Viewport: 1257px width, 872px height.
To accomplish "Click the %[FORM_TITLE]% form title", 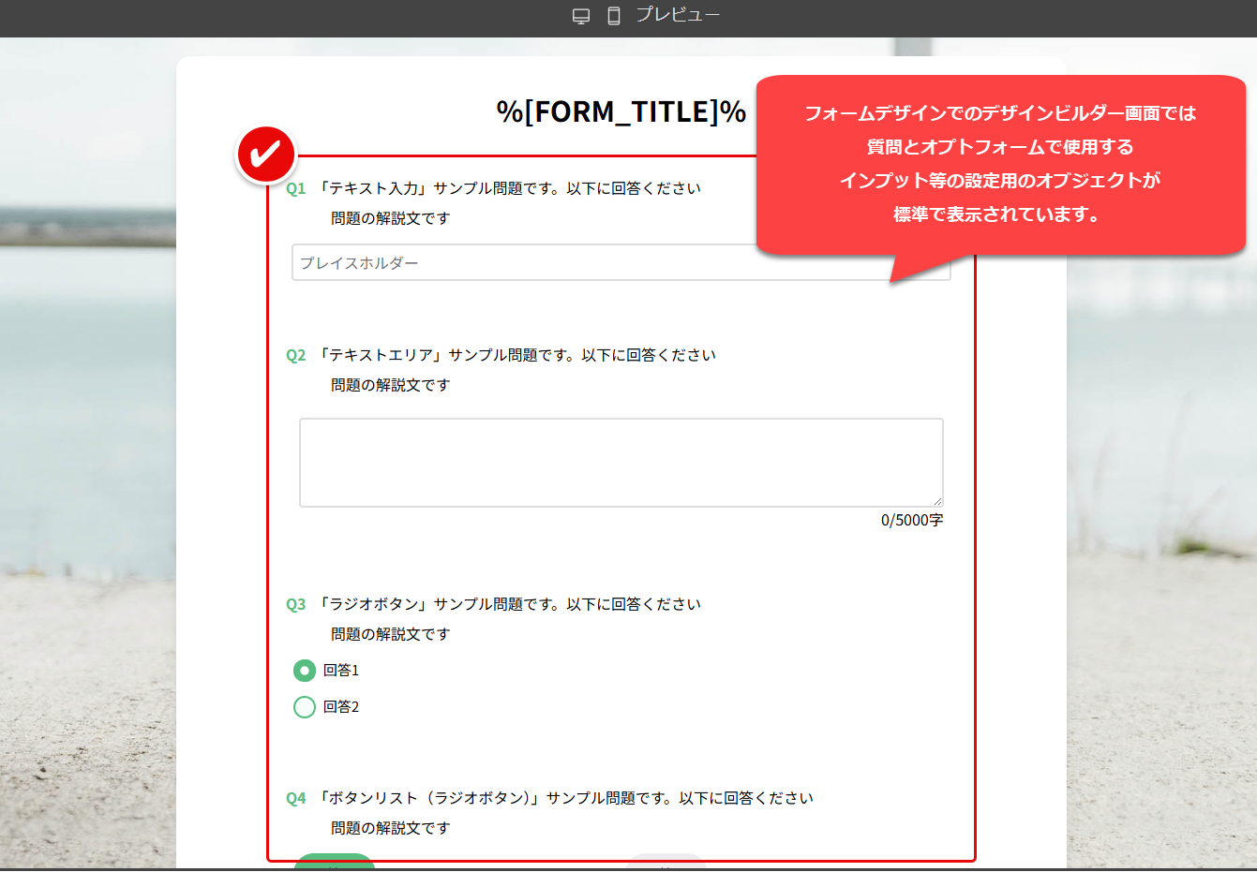I will pyautogui.click(x=621, y=111).
